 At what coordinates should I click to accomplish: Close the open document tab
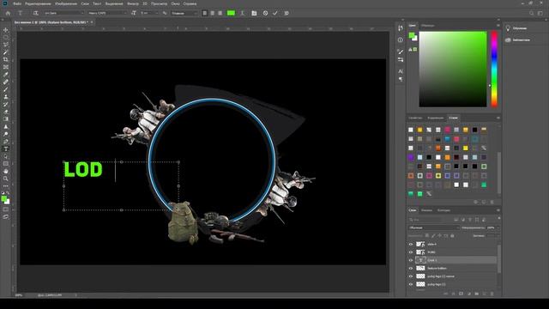[92, 22]
